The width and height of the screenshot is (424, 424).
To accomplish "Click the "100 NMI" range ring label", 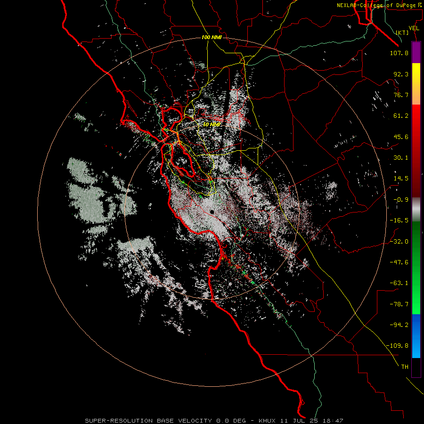I will pyautogui.click(x=212, y=37).
